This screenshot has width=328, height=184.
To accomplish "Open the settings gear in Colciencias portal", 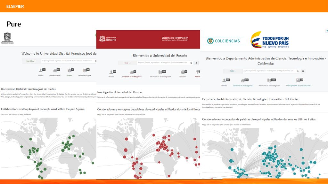I will coord(303,71).
